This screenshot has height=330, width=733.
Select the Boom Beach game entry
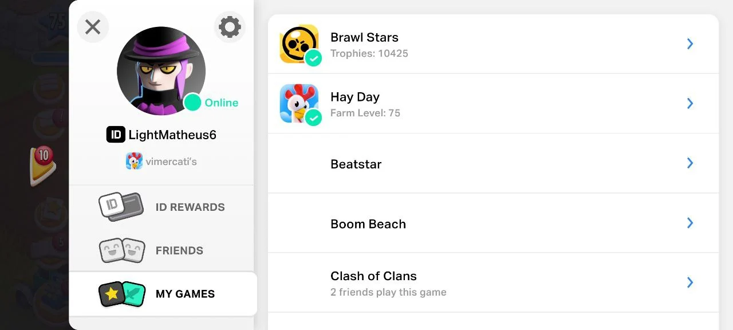point(368,224)
